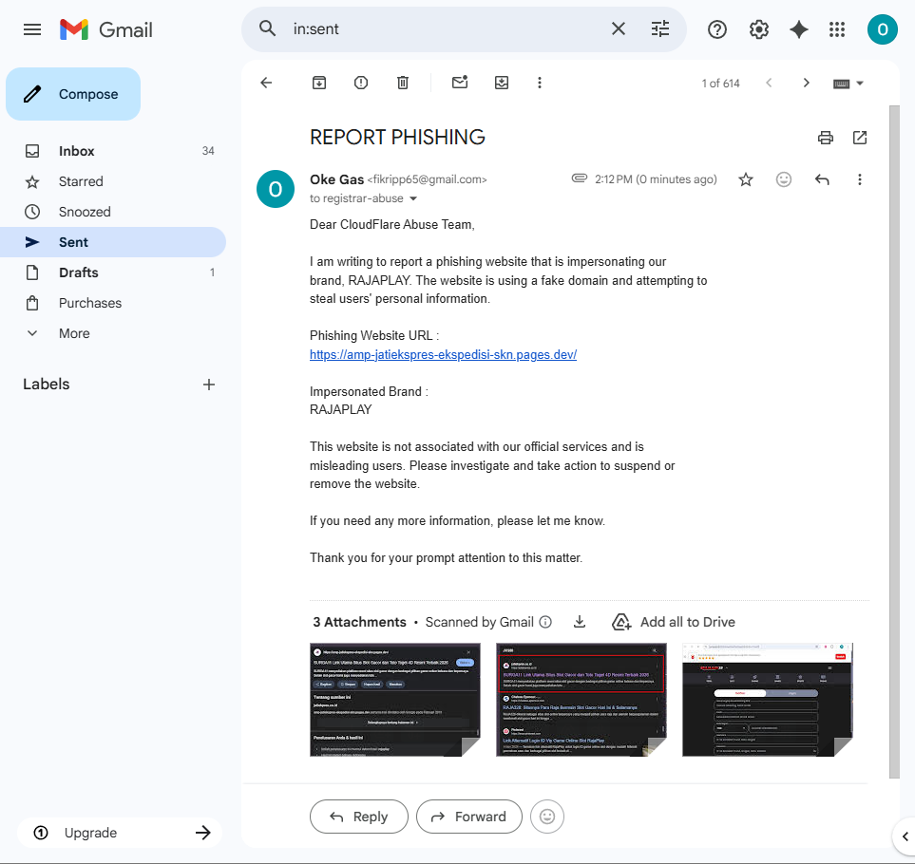Click the sender avatar of Oke Gas
915x864 pixels.
click(x=276, y=189)
